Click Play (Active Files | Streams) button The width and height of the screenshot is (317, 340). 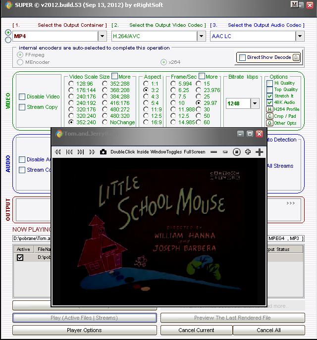click(x=85, y=318)
